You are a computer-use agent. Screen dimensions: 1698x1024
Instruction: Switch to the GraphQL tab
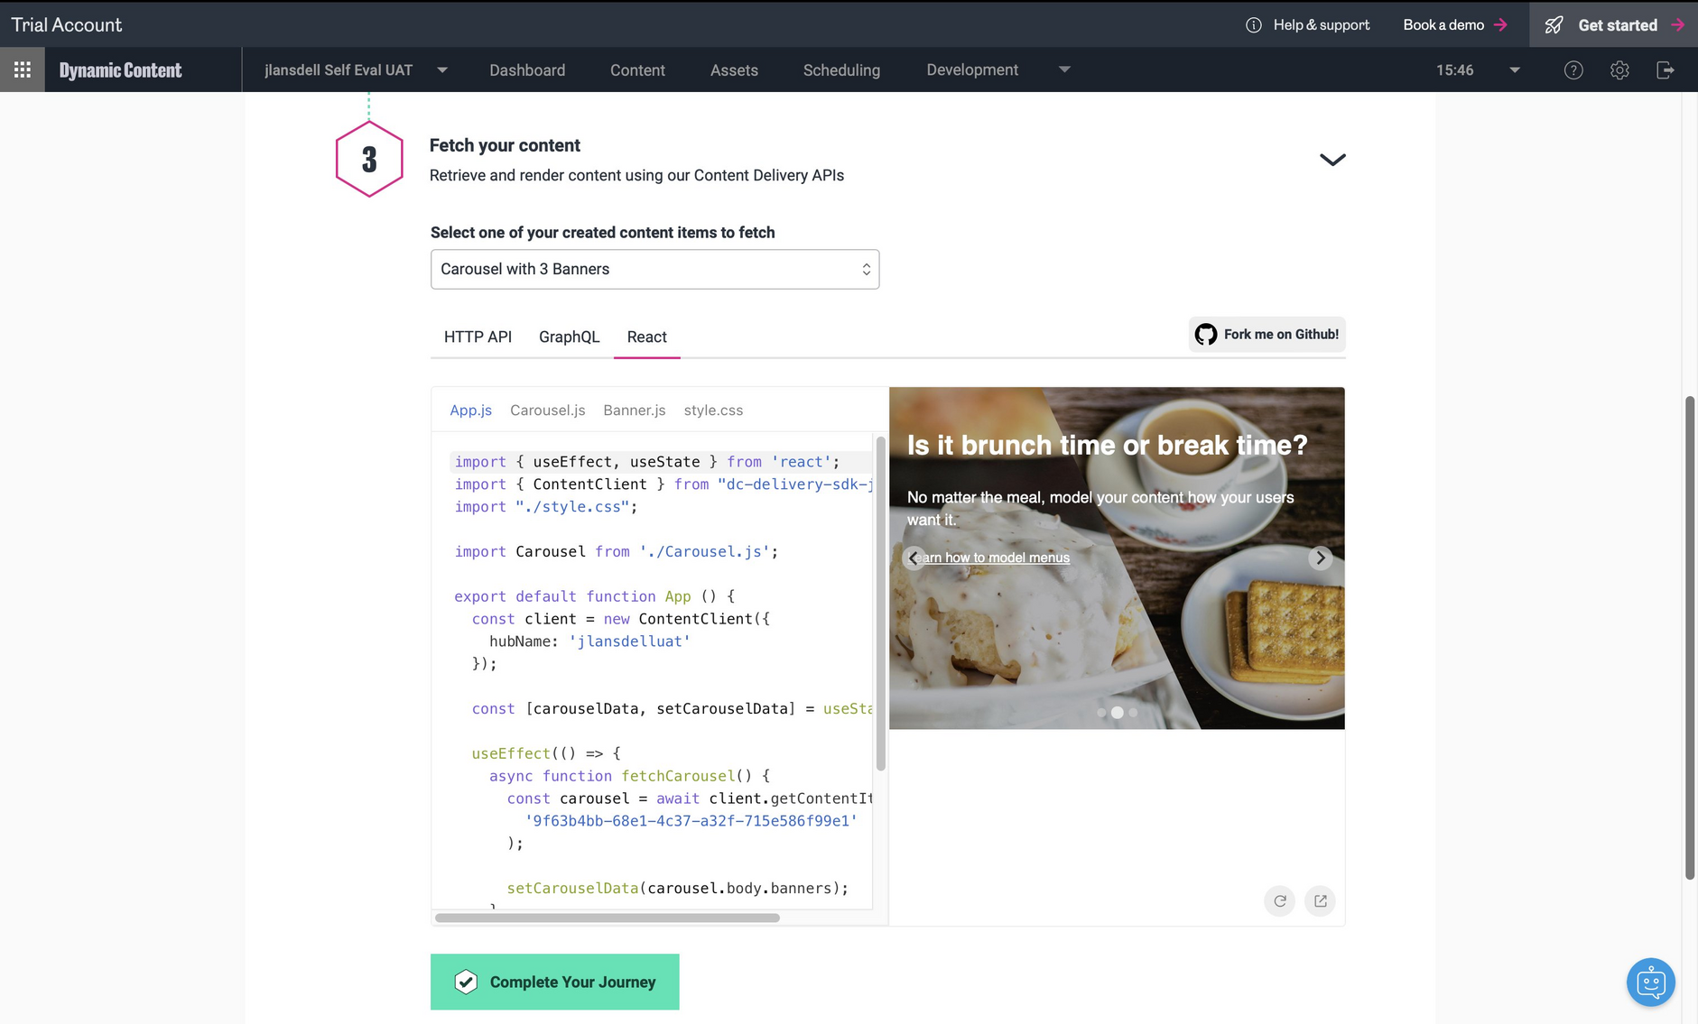tap(569, 337)
